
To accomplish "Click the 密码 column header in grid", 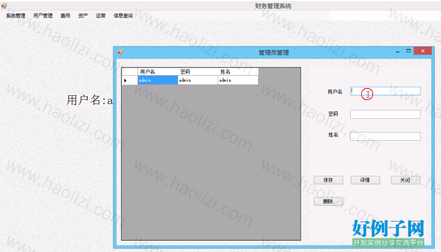I will 198,72.
